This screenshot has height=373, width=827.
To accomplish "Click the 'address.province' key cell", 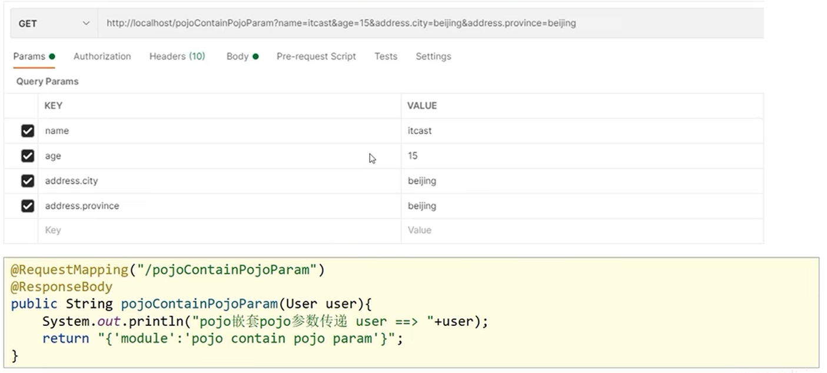I will pos(220,206).
